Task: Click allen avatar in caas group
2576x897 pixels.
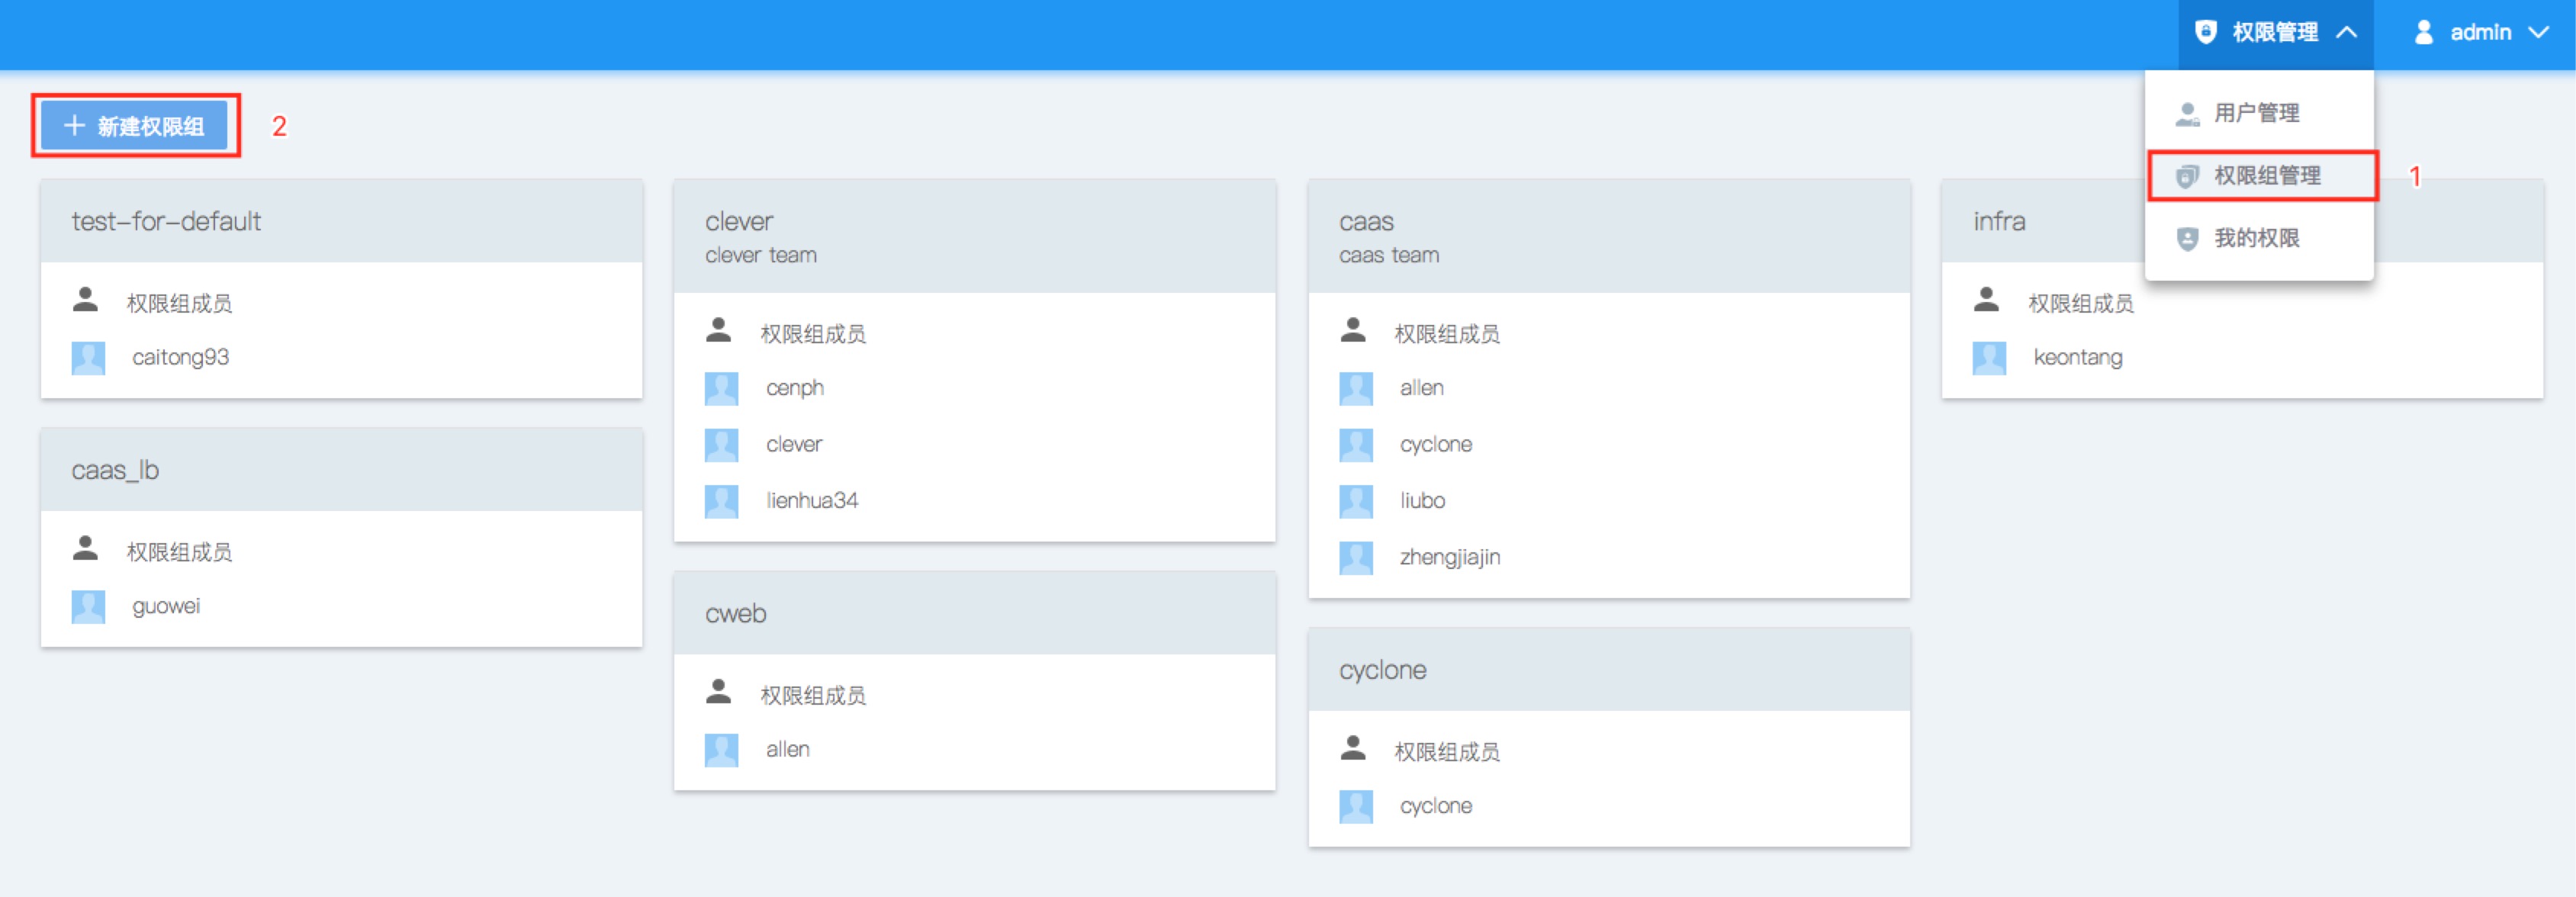Action: click(x=1355, y=389)
